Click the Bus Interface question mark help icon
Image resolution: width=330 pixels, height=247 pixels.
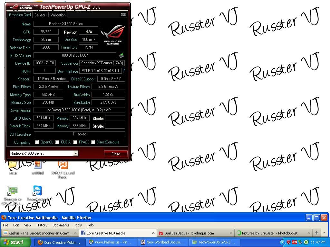click(x=124, y=71)
